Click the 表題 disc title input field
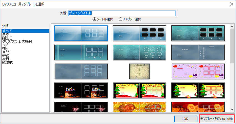This screenshot has height=124, width=236. point(122,13)
